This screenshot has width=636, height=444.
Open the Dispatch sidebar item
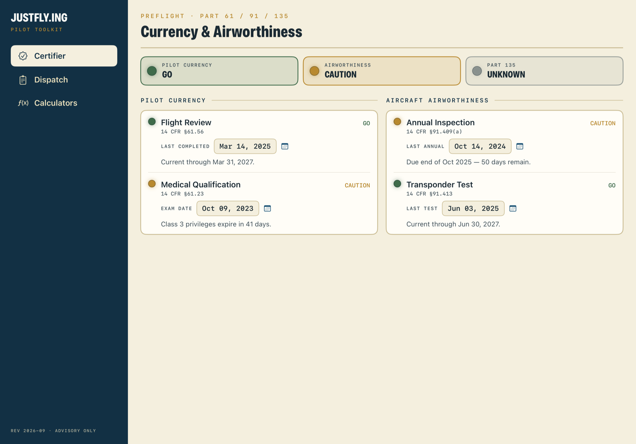click(x=64, y=80)
